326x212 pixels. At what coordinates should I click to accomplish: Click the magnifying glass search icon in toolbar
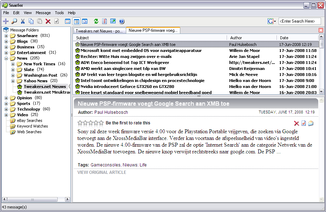[x=14, y=22]
